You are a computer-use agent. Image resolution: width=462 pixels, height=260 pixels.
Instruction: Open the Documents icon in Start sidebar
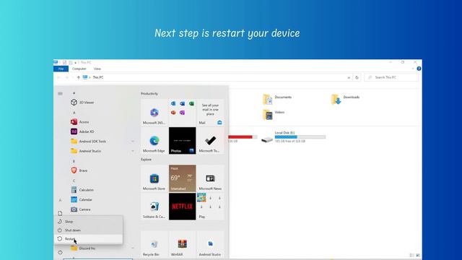(x=60, y=213)
